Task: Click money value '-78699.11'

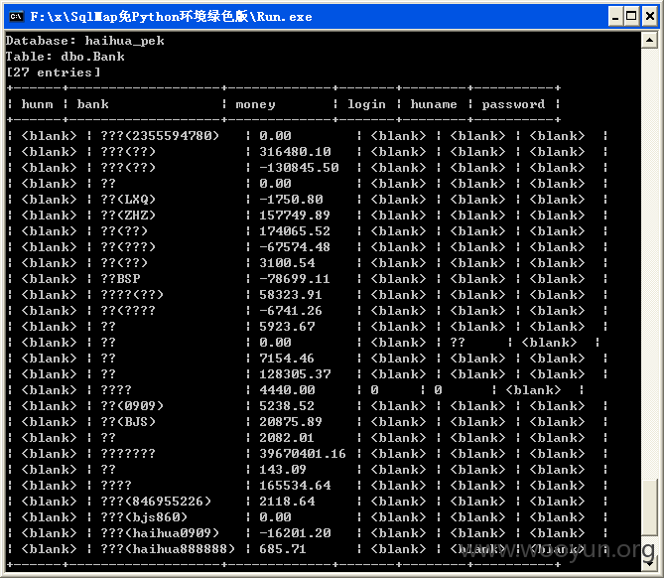Action: click(295, 279)
